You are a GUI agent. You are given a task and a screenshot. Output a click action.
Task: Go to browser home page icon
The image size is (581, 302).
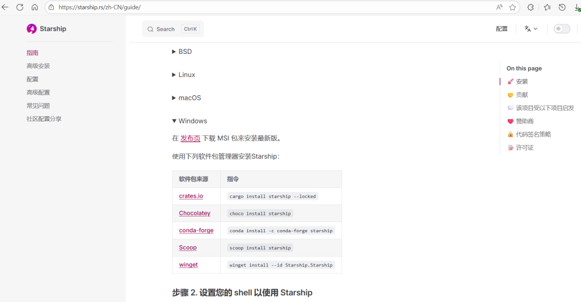point(35,7)
